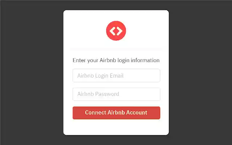This screenshot has width=232, height=145.
Task: Click the faint divider line under the logo
Action: 116,49
